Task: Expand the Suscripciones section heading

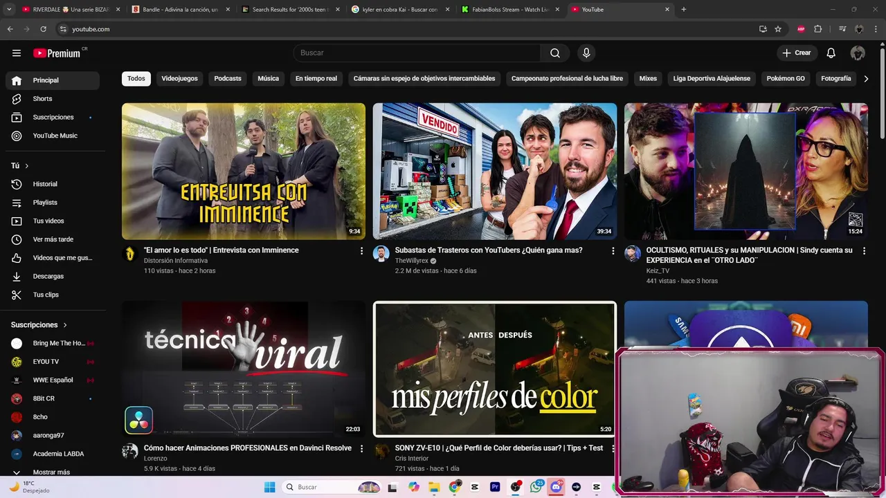Action: [39, 324]
